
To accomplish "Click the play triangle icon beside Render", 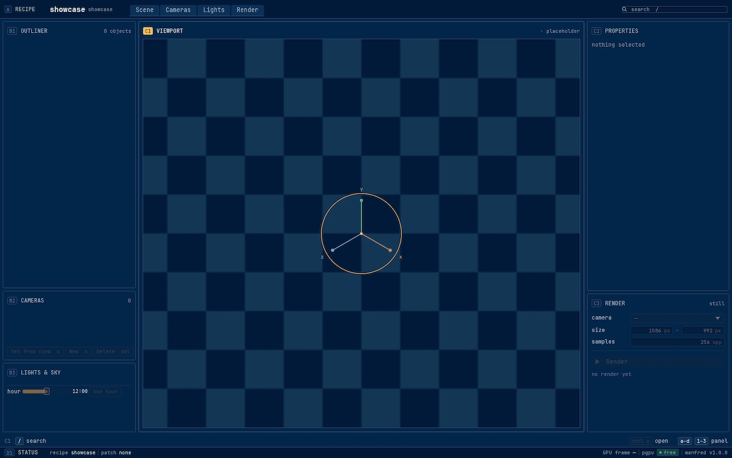I will point(598,362).
